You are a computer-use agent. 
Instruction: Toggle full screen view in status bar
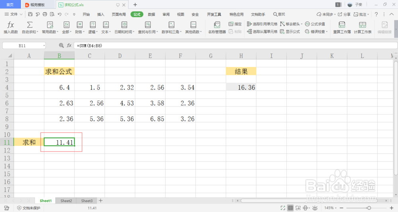click(283, 208)
